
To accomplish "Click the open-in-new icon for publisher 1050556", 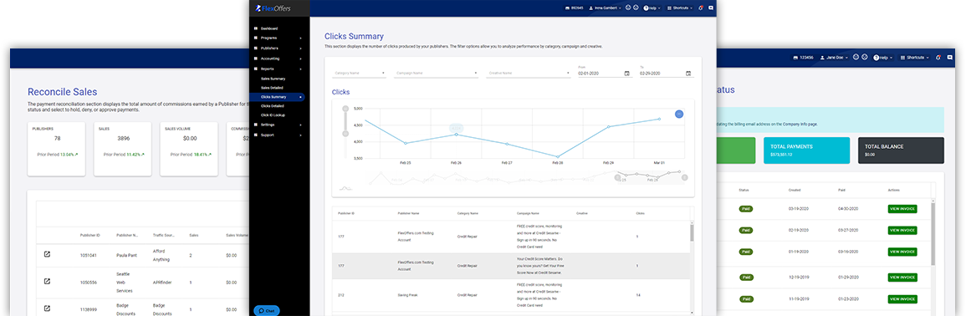I will pyautogui.click(x=47, y=281).
